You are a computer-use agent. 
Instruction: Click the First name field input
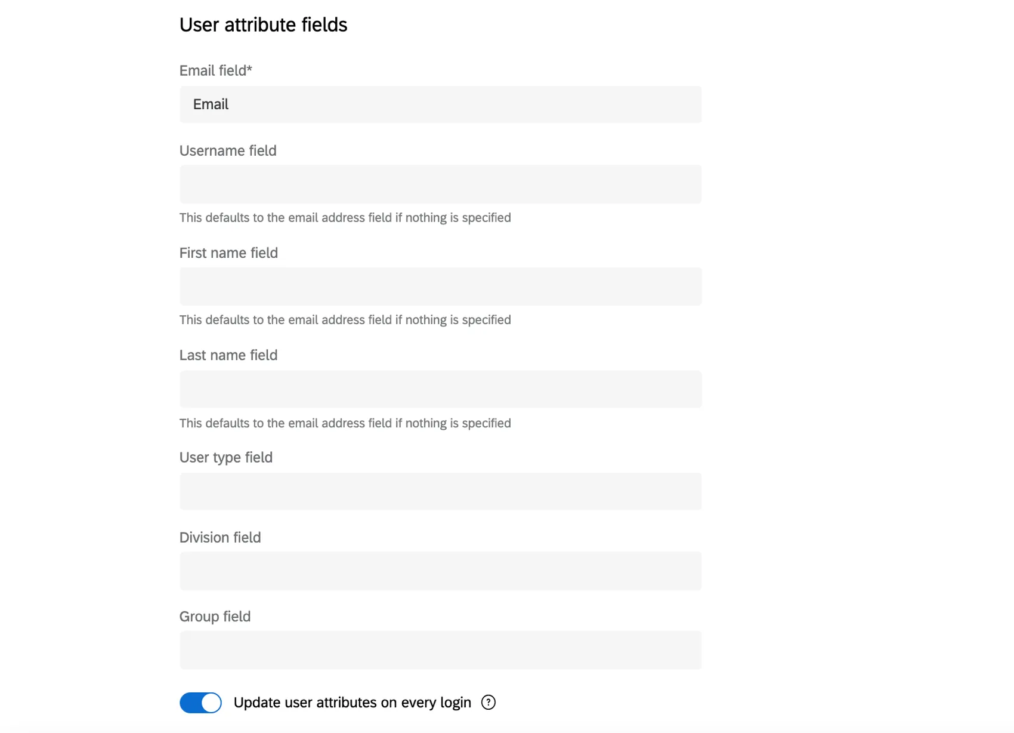[440, 287]
